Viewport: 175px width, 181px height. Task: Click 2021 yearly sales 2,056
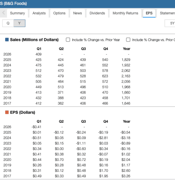pyautogui.click(x=126, y=82)
